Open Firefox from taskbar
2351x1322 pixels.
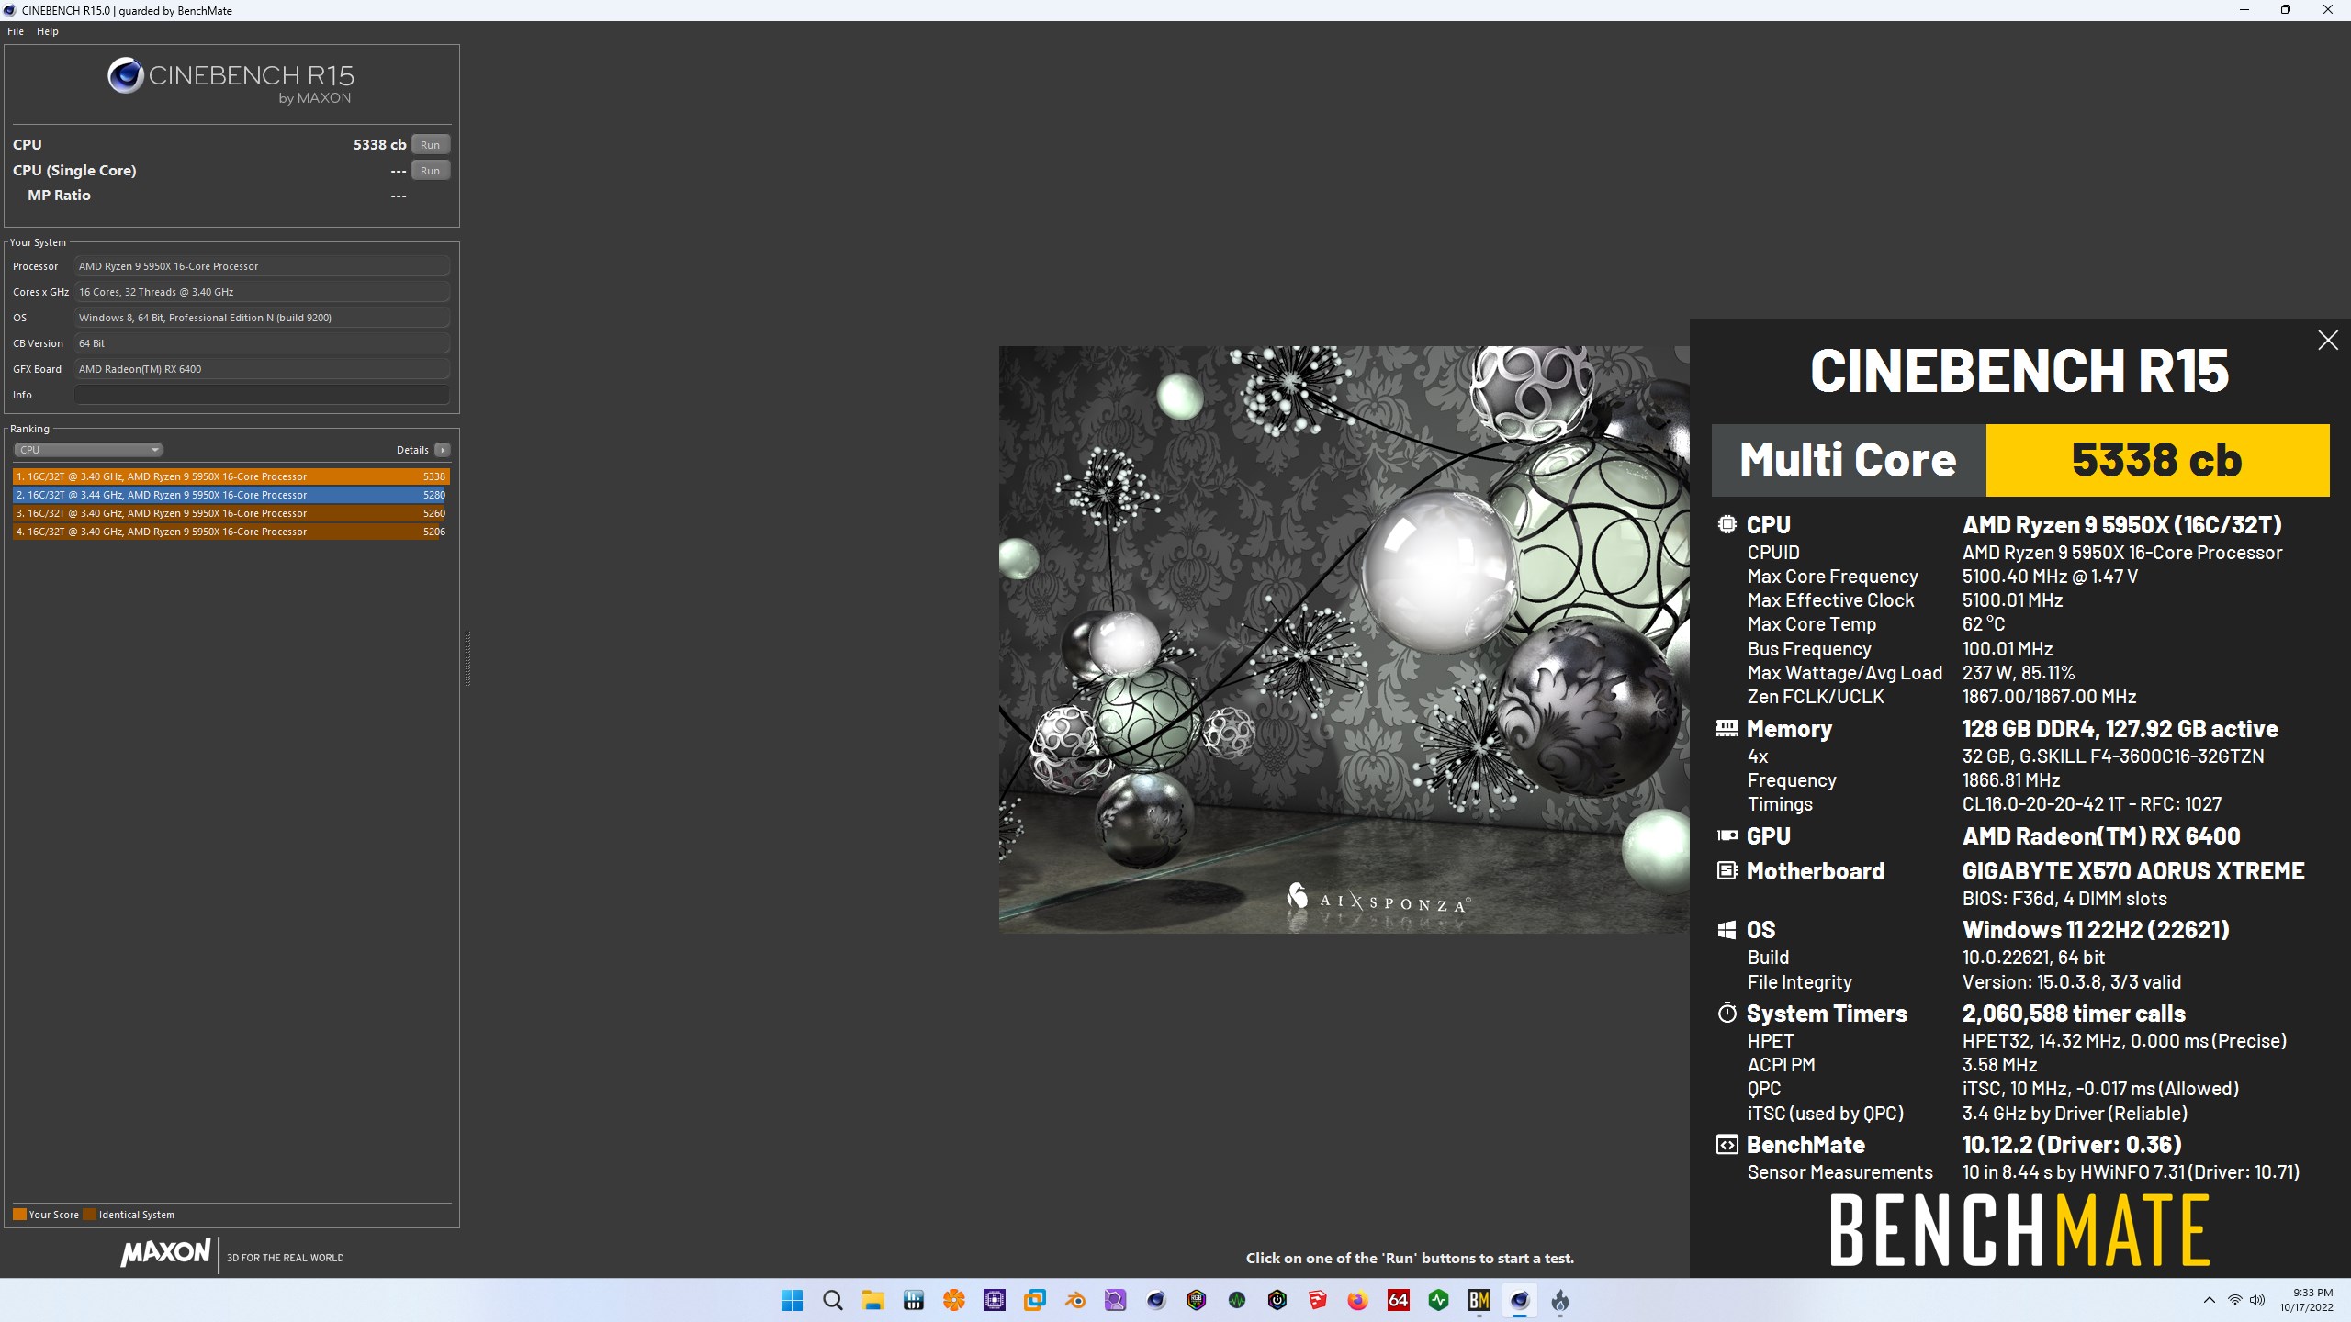click(1357, 1301)
